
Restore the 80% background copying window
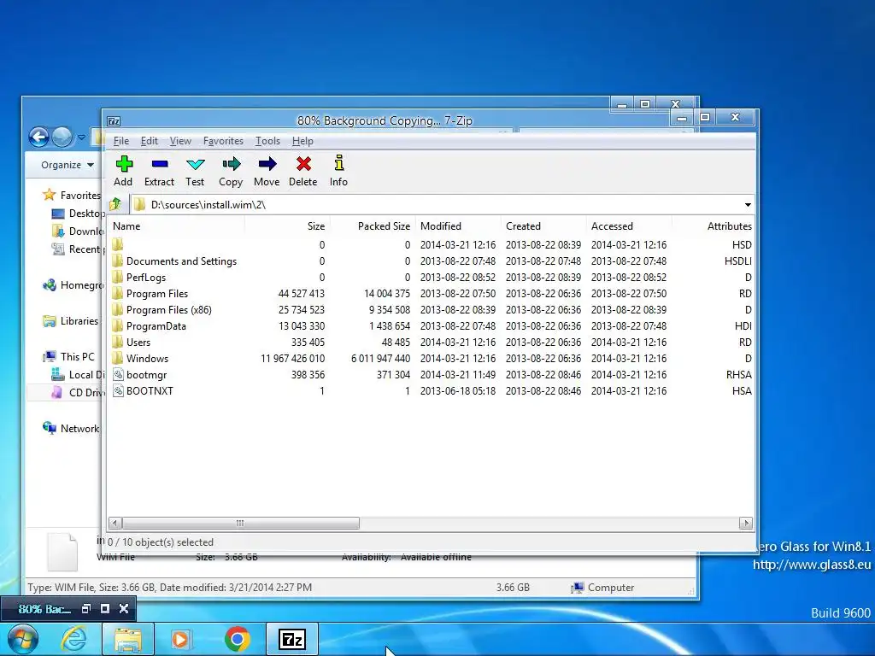click(x=86, y=608)
